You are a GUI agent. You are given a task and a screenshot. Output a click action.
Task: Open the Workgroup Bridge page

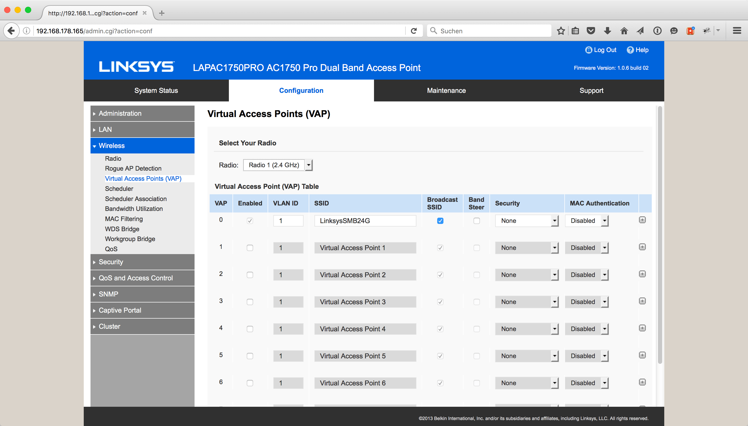click(x=130, y=239)
